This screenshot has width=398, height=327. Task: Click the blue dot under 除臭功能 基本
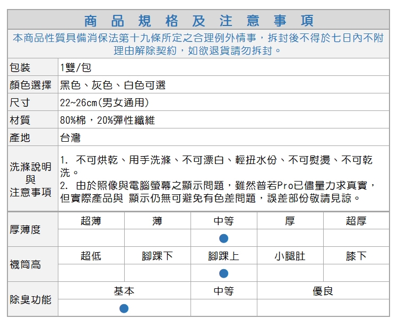coord(124,308)
